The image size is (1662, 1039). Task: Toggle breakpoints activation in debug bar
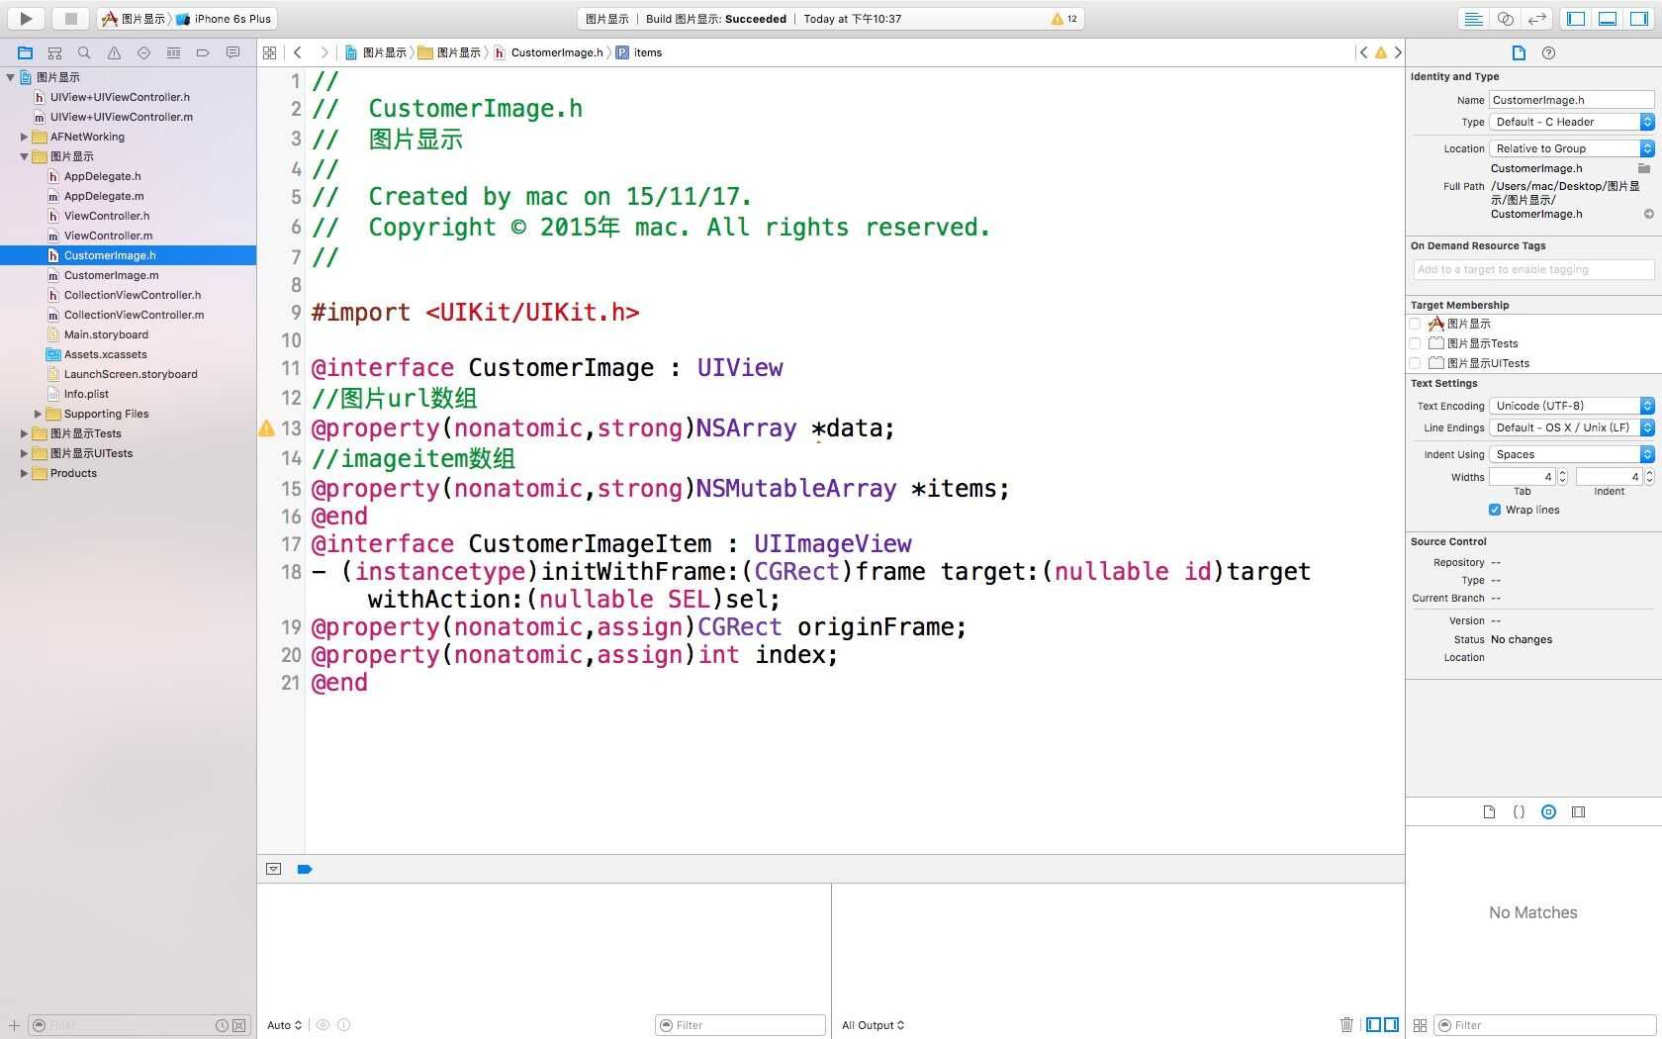coord(305,869)
